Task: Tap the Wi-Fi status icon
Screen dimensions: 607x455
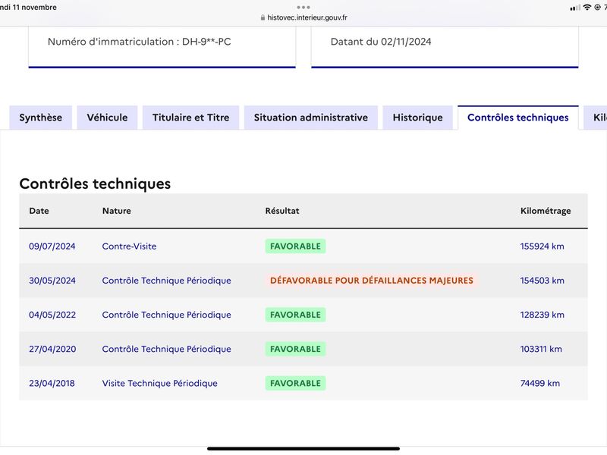Action: pos(587,8)
